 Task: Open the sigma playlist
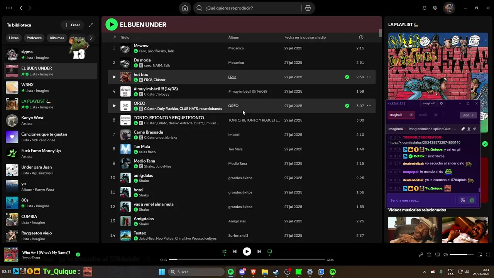pyautogui.click(x=51, y=54)
